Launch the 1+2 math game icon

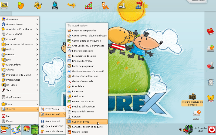point(55,5)
